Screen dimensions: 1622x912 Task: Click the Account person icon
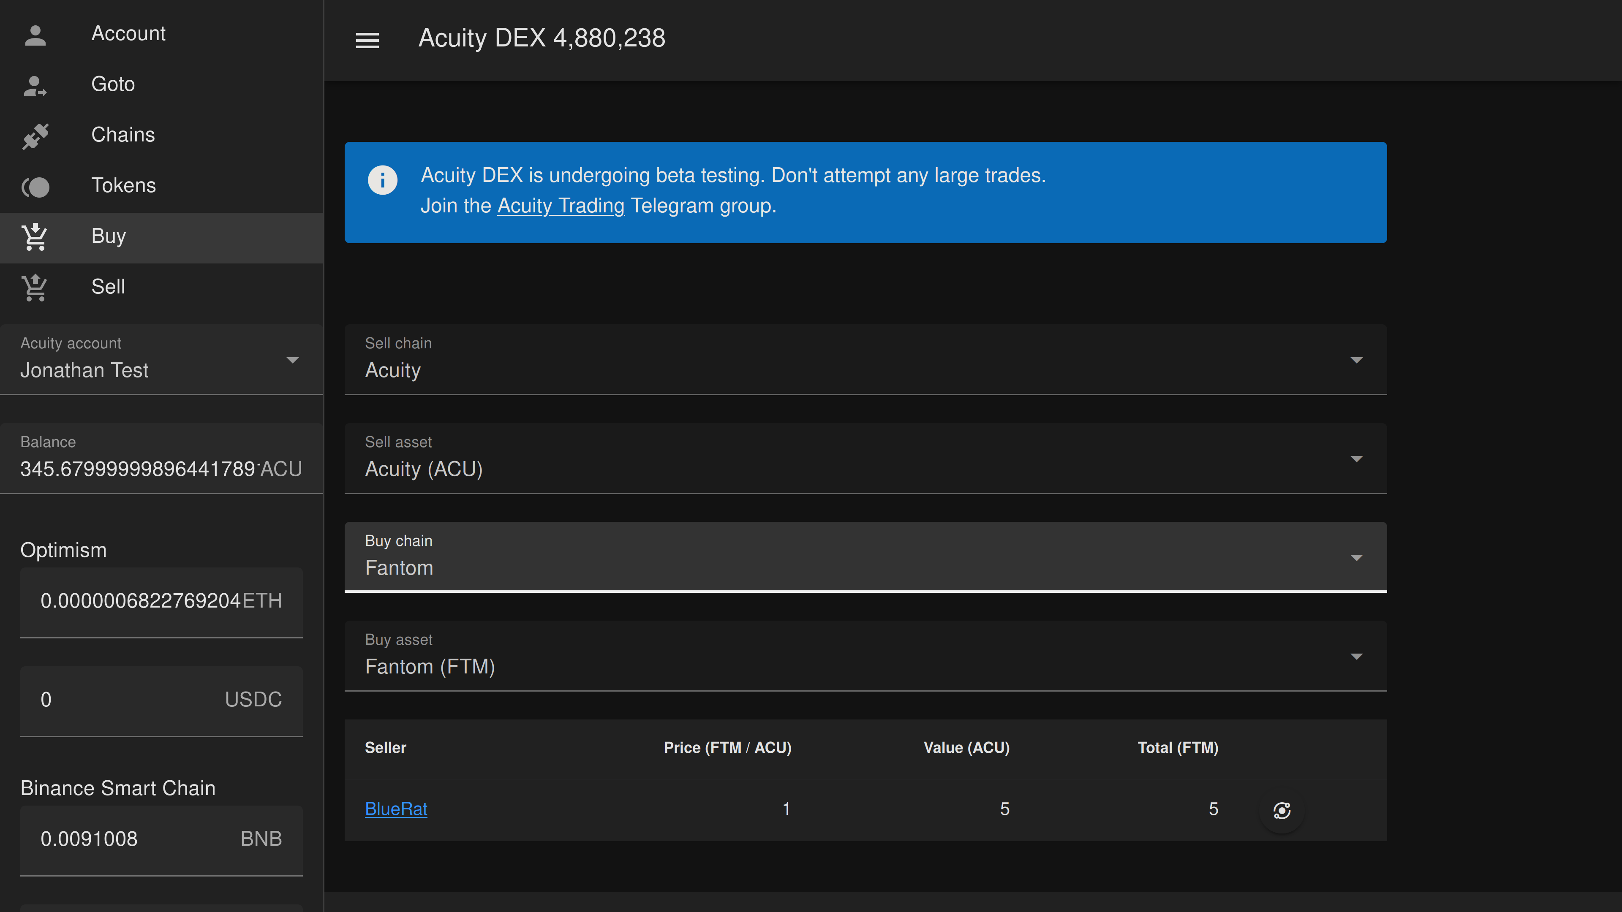pos(35,35)
